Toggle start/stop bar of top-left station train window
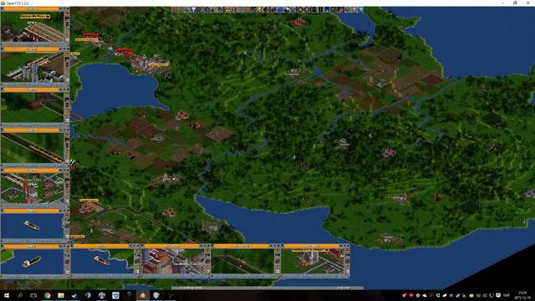This screenshot has height=301, width=535. point(33,44)
